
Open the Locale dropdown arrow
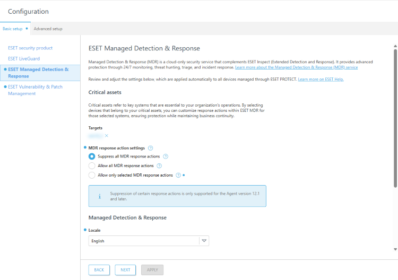pyautogui.click(x=204, y=241)
